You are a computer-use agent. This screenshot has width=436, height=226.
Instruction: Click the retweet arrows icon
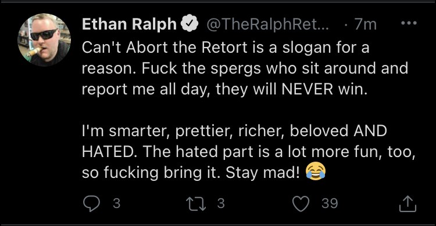coord(196,203)
